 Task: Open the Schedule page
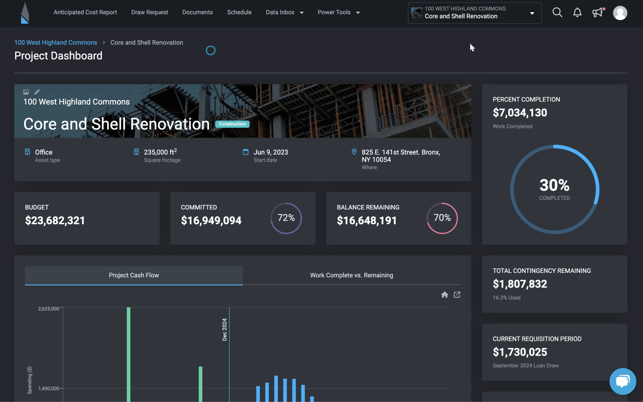[x=239, y=13]
